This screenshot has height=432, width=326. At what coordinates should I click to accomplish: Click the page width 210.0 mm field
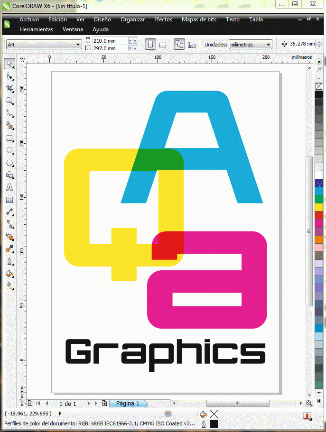tap(110, 41)
